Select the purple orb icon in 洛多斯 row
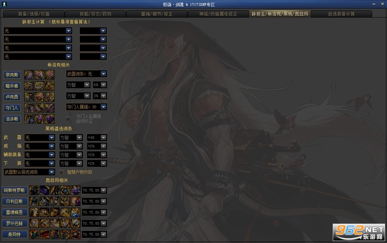 [x=50, y=119]
